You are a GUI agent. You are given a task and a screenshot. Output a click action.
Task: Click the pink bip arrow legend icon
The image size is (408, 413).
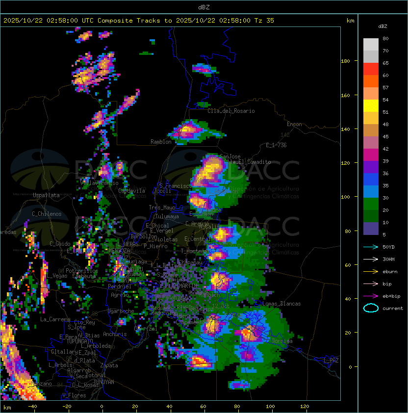point(371,284)
